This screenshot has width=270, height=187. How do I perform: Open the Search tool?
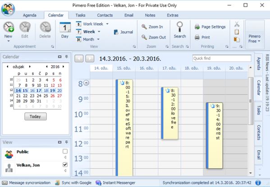180,30
